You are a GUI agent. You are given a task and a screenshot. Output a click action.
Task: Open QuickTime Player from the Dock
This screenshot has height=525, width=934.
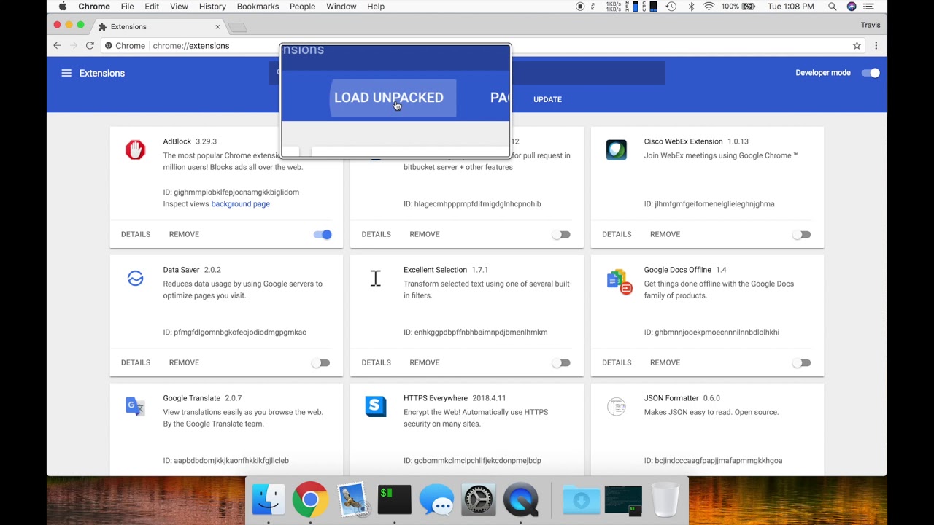[x=521, y=500]
